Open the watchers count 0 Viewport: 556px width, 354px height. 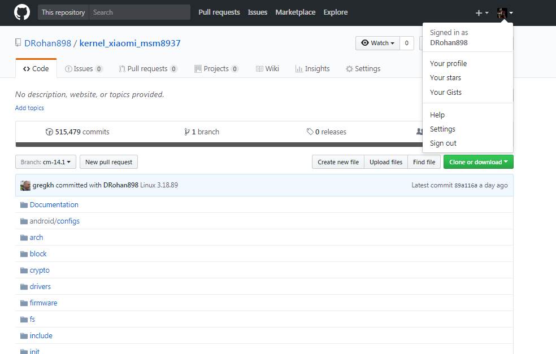pyautogui.click(x=407, y=43)
